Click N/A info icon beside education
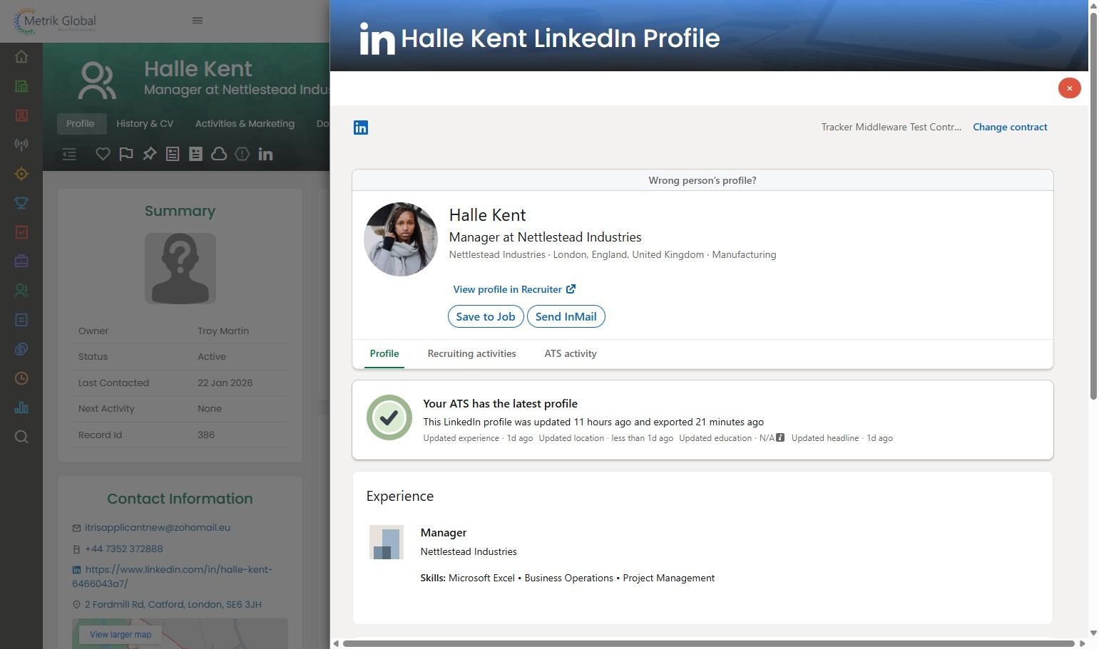Image resolution: width=1099 pixels, height=649 pixels. pos(780,438)
